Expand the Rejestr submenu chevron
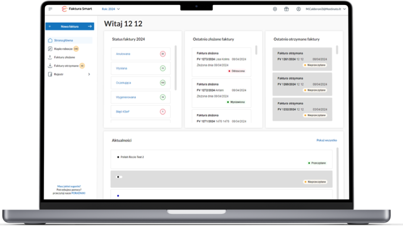The width and height of the screenshot is (403, 226). [89, 74]
